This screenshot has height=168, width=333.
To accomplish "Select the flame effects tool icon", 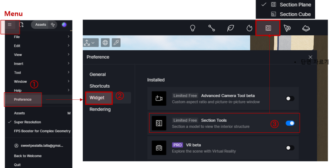I will point(249,28).
